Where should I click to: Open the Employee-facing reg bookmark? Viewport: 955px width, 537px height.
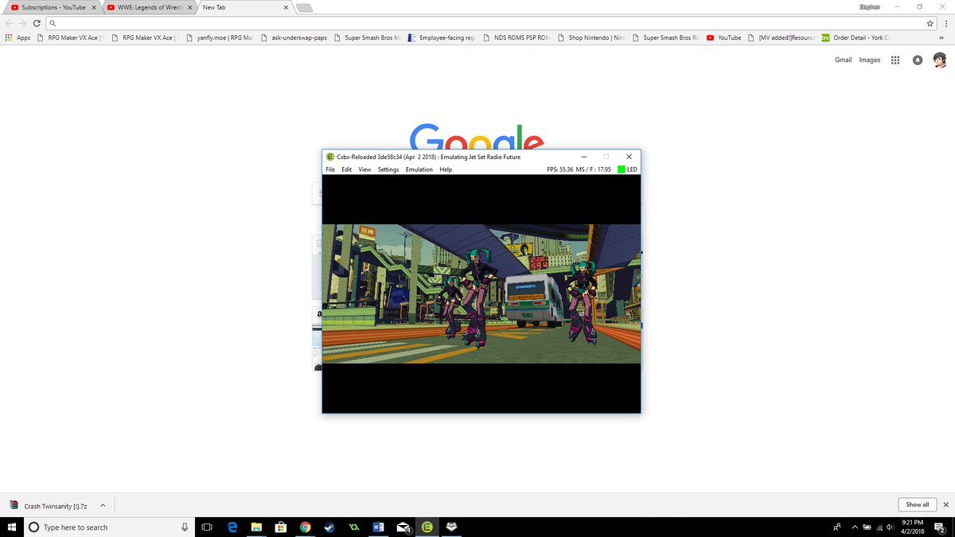(x=442, y=37)
